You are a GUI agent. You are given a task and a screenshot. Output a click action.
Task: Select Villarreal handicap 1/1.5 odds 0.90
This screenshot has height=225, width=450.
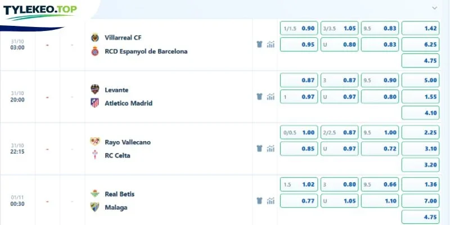click(x=299, y=29)
